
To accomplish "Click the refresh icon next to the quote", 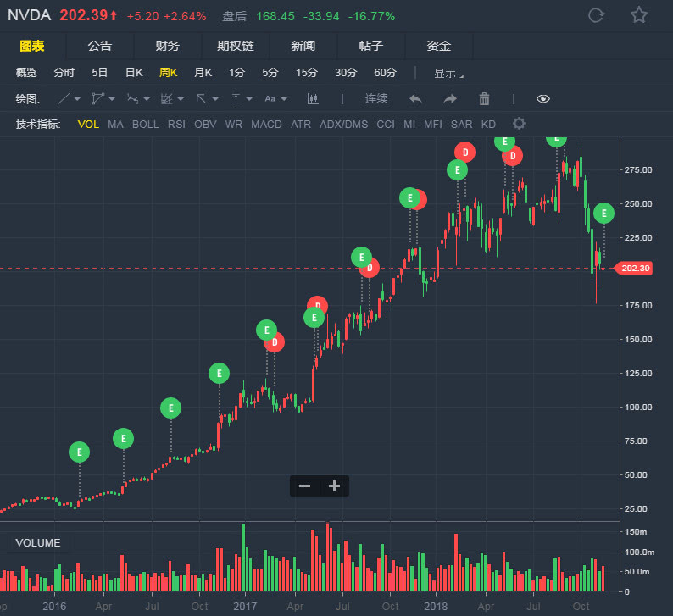I will pos(596,16).
